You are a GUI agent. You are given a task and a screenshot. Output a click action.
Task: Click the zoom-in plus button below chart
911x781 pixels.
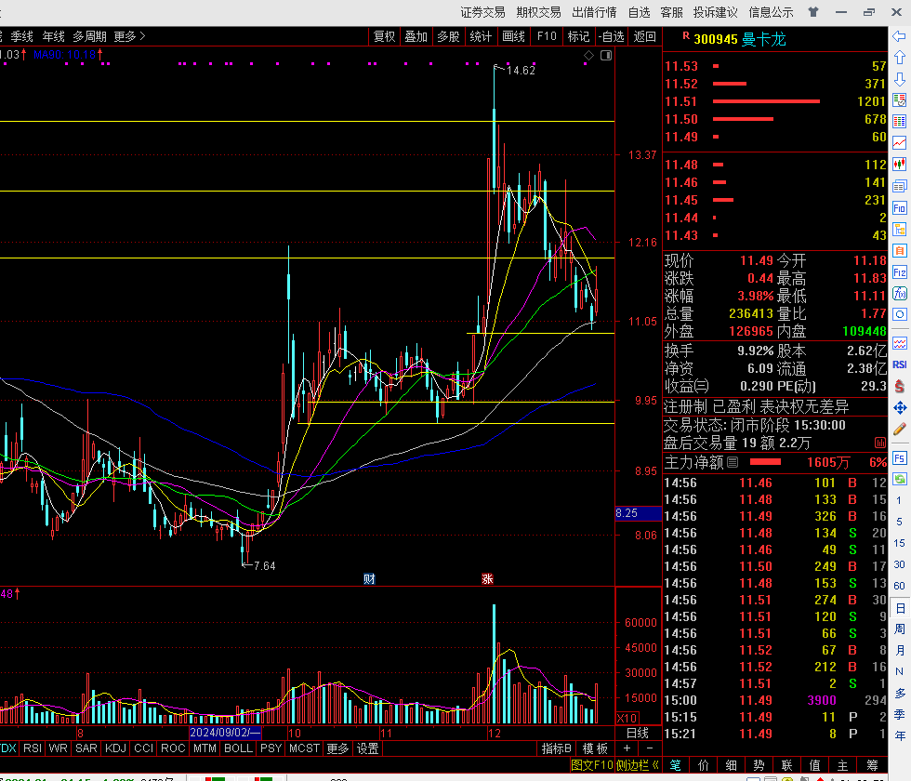click(x=627, y=748)
